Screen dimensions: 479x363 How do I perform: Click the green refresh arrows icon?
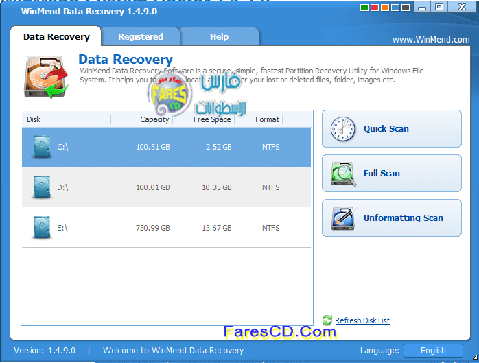point(327,320)
